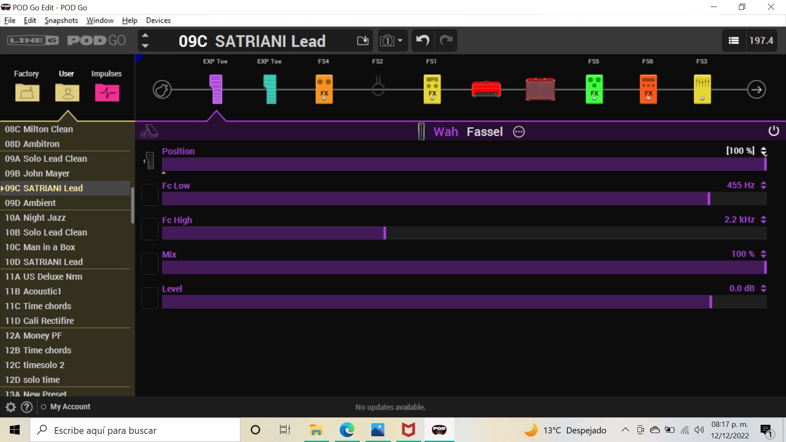This screenshot has width=786, height=442.
Task: Load preset 10A Night Jazz
Action: click(35, 218)
